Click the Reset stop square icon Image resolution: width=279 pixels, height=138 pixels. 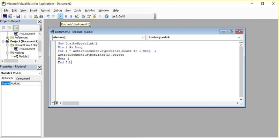71,16
